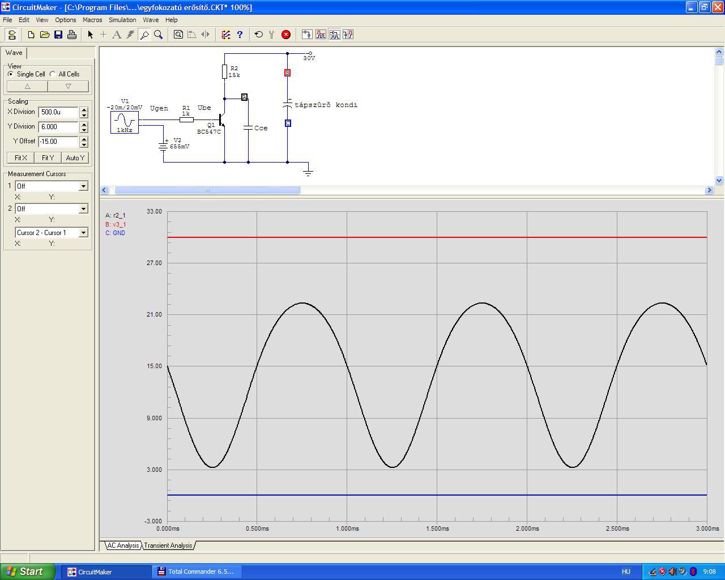Click the blue question mark help icon
The height and width of the screenshot is (580, 725).
point(240,35)
